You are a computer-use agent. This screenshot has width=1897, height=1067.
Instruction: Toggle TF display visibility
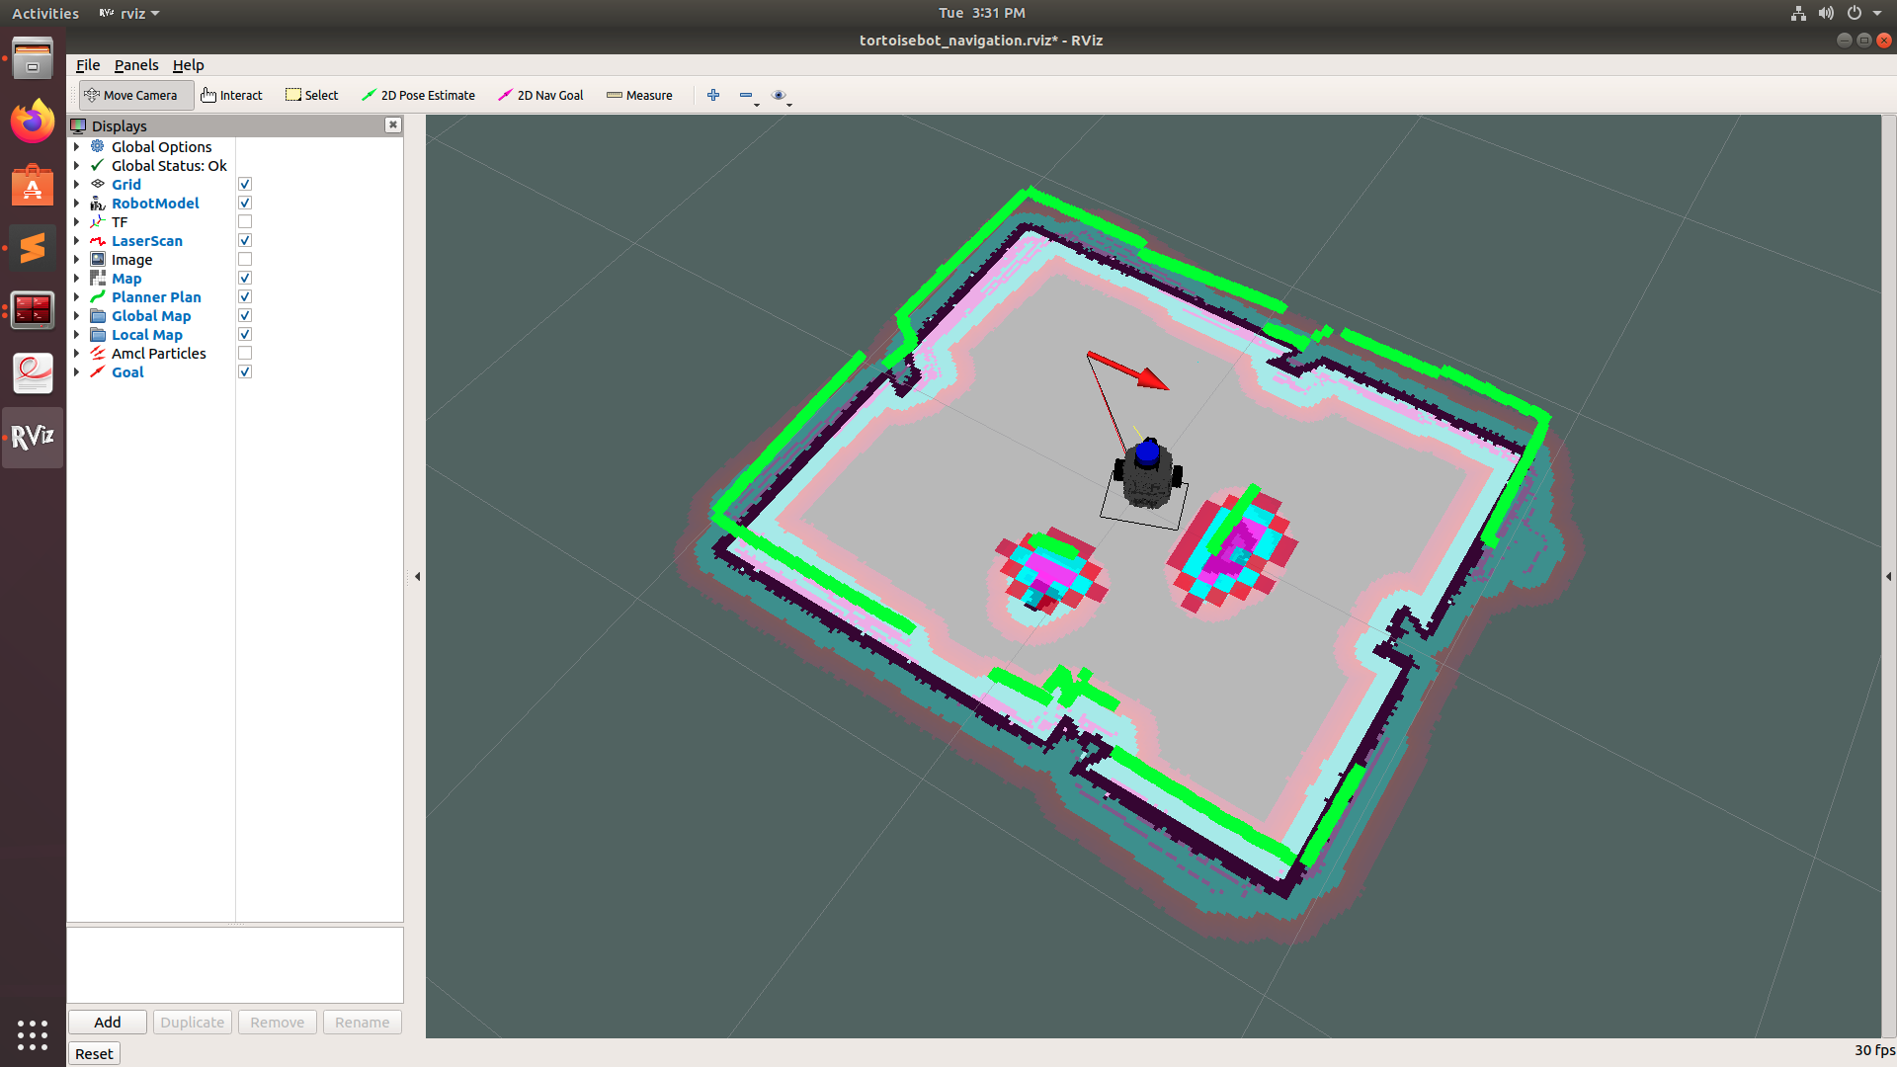coord(245,221)
